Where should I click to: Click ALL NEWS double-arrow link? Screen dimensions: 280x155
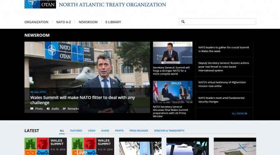point(240,114)
